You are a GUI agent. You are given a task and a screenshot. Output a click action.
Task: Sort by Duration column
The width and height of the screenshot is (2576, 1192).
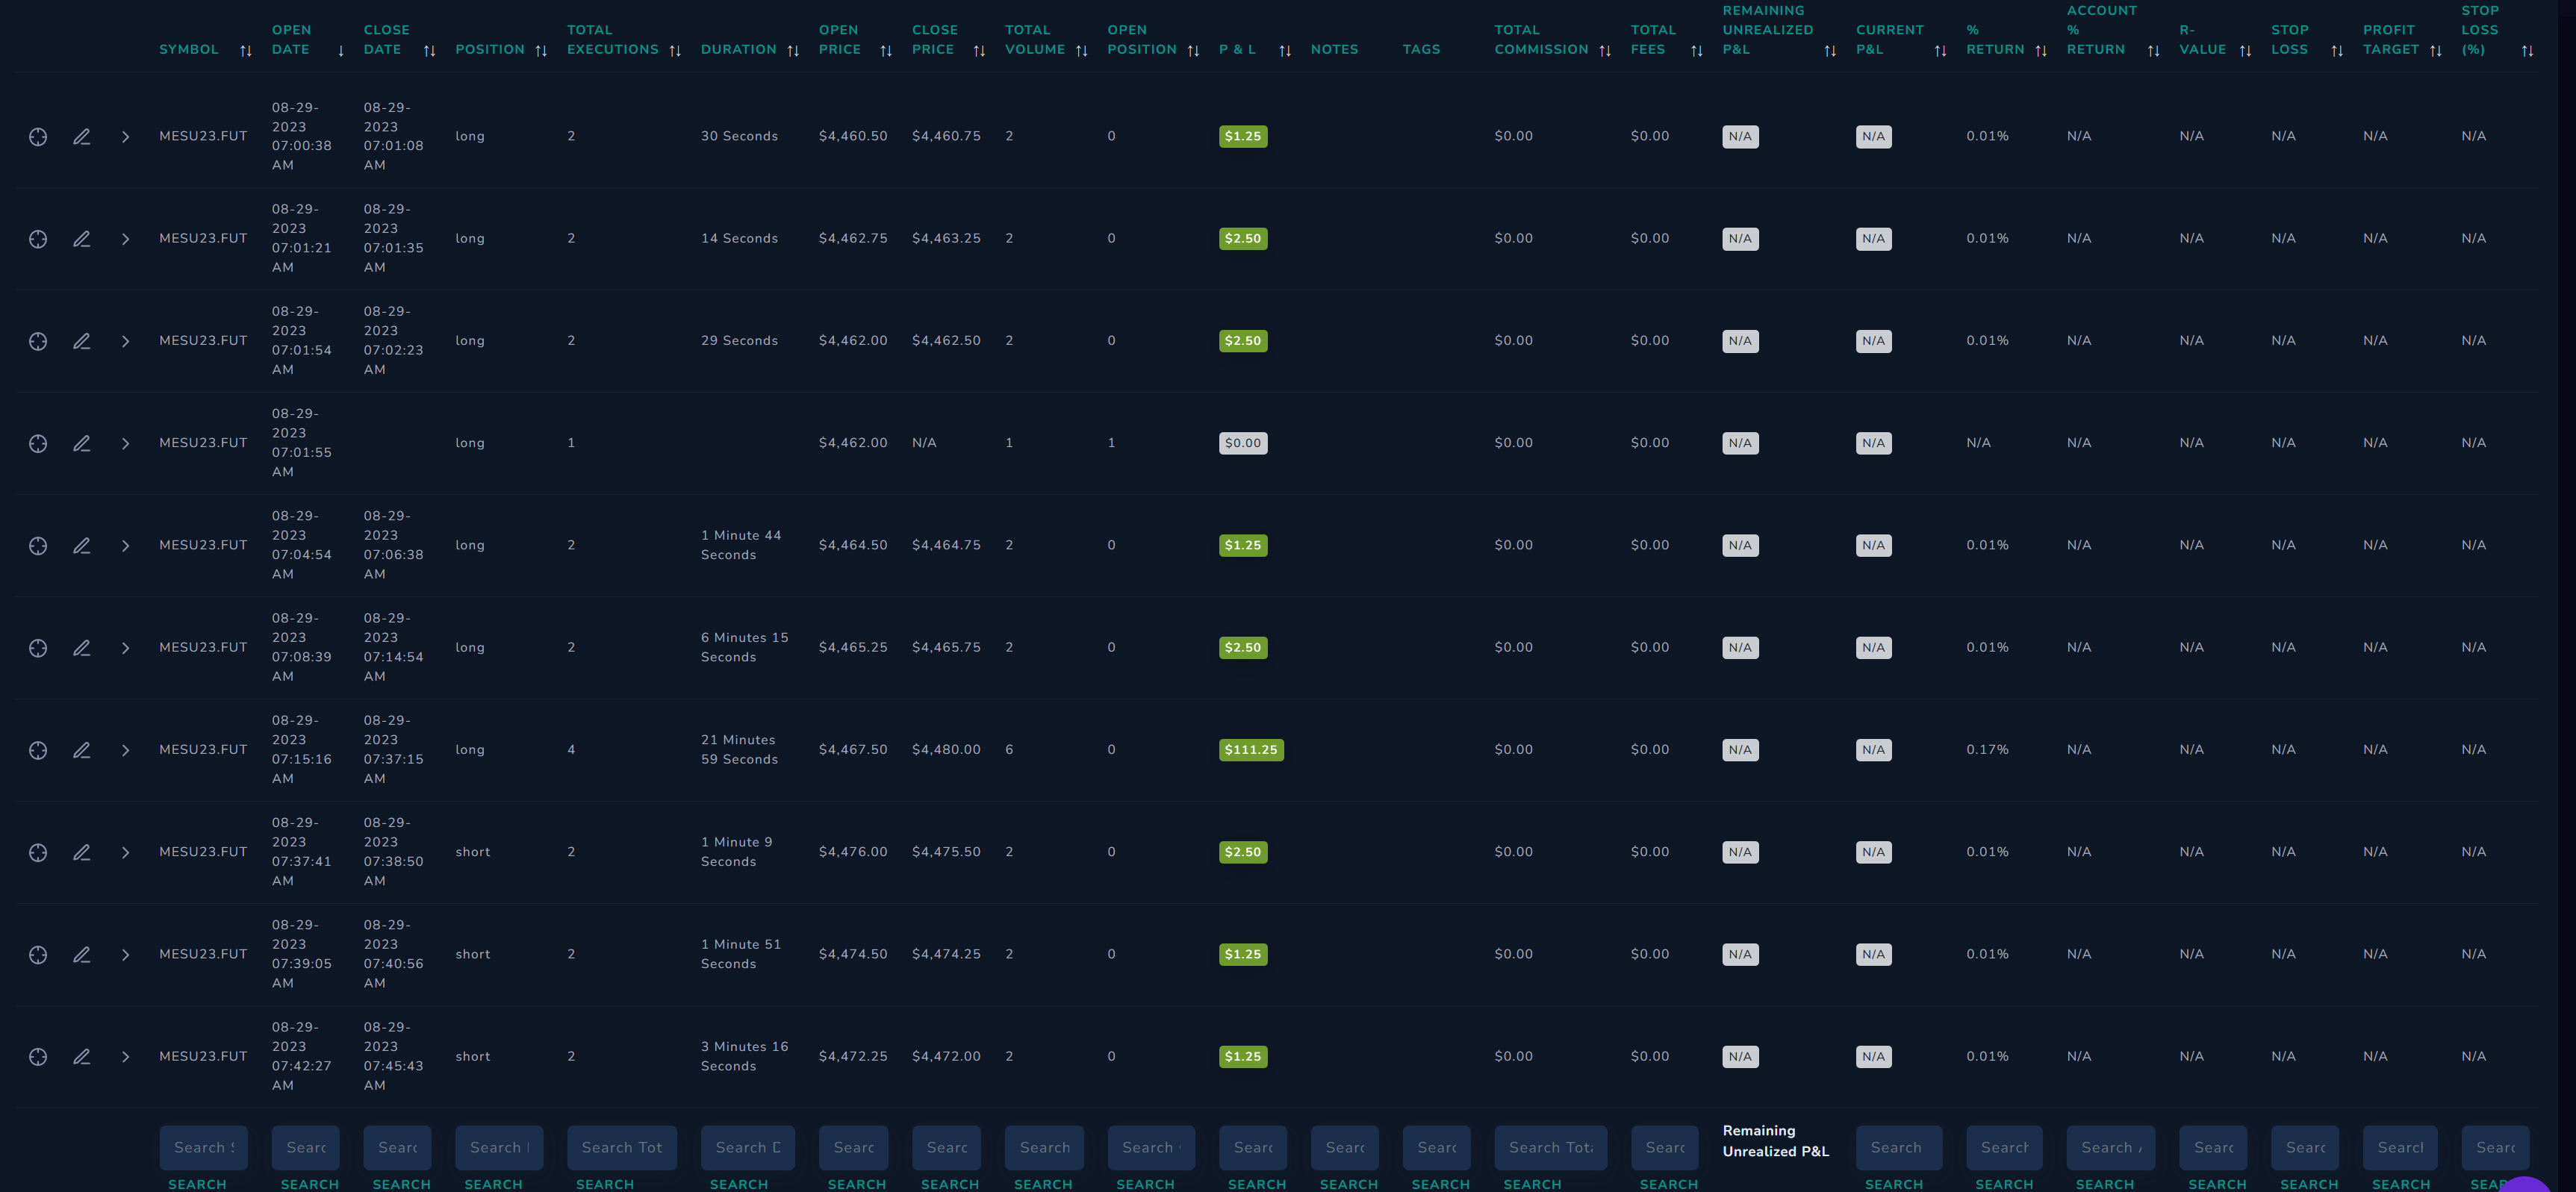(793, 51)
